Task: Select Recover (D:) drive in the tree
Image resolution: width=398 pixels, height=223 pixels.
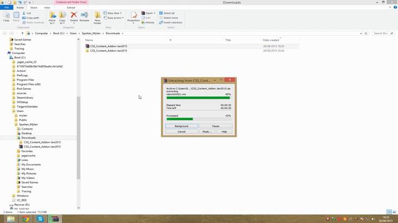Action: 22,204
